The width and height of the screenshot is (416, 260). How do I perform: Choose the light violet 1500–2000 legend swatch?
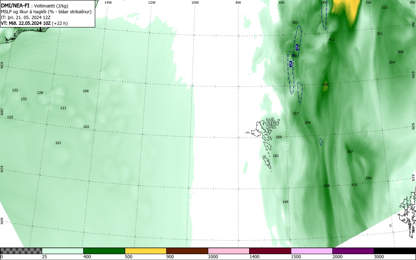coord(312,251)
